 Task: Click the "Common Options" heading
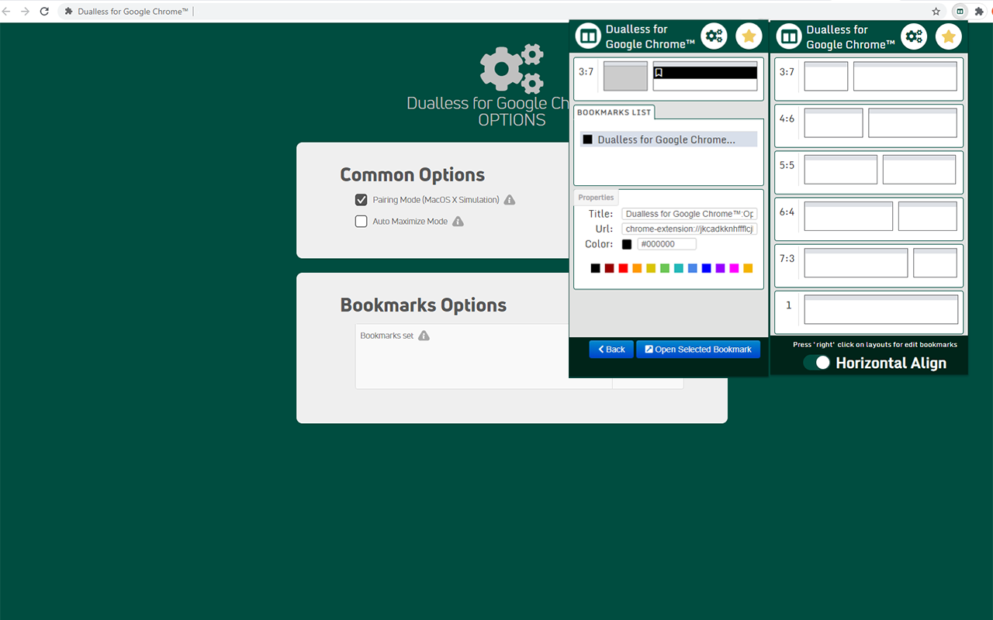413,175
